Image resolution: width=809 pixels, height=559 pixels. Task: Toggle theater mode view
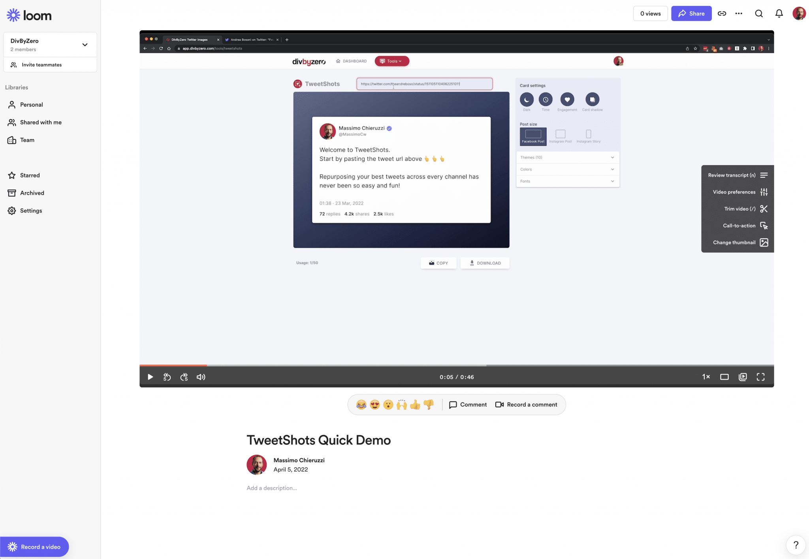[724, 377]
